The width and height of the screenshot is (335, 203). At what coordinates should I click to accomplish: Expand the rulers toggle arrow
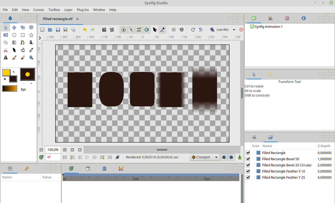coord(40,38)
